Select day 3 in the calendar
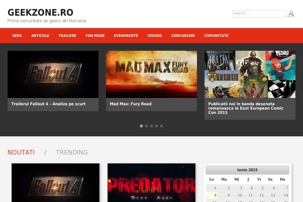This screenshot has height=202, width=303. click(x=237, y=188)
